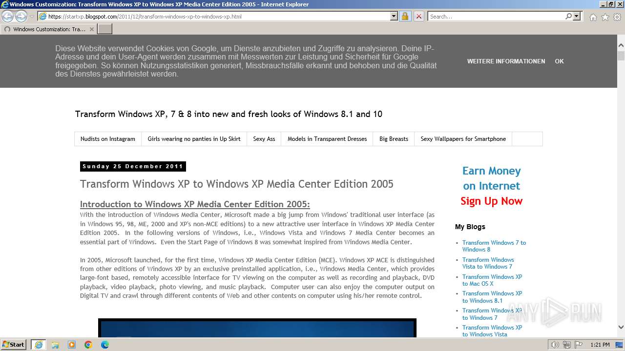This screenshot has width=625, height=351.
Task: Close the Windows Customization tab
Action: (x=91, y=29)
